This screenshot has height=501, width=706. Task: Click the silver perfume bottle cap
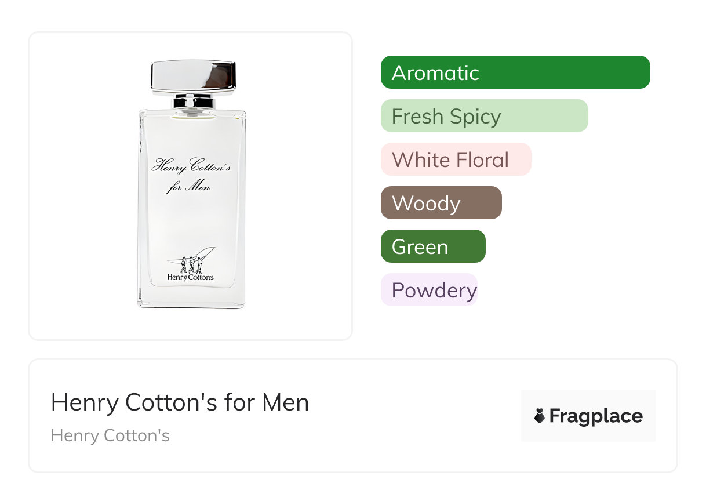(193, 76)
